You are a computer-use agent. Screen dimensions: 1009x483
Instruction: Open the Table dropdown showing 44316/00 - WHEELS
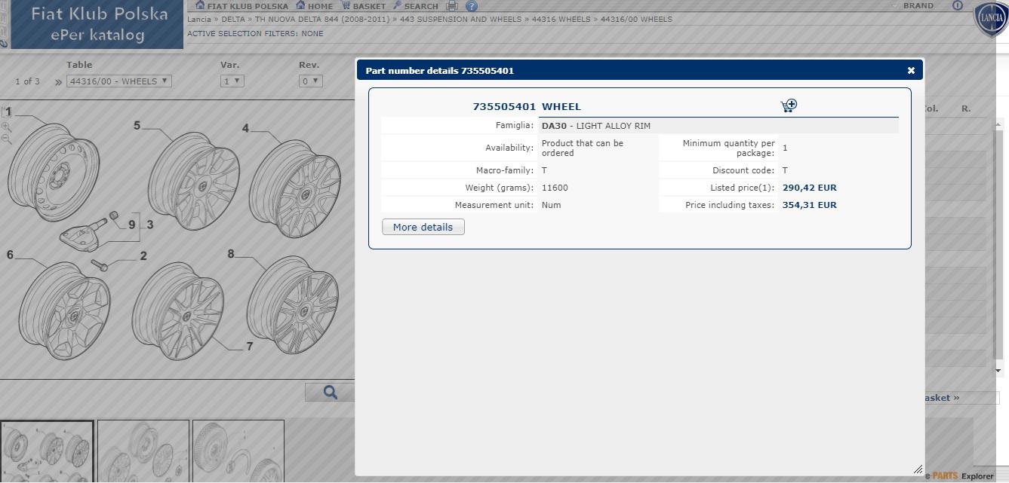pos(119,81)
